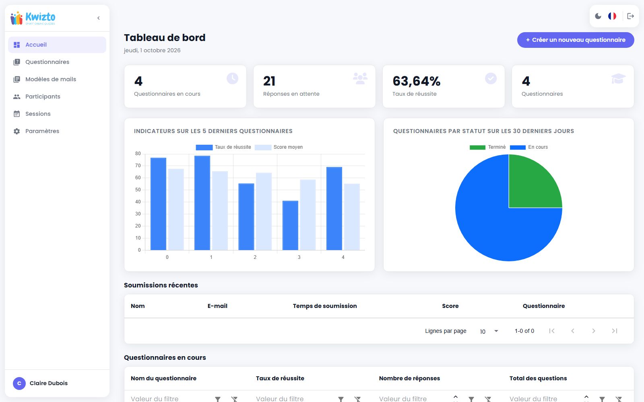The width and height of the screenshot is (644, 402).
Task: Click the Accueil dashboard icon
Action: pyautogui.click(x=17, y=45)
